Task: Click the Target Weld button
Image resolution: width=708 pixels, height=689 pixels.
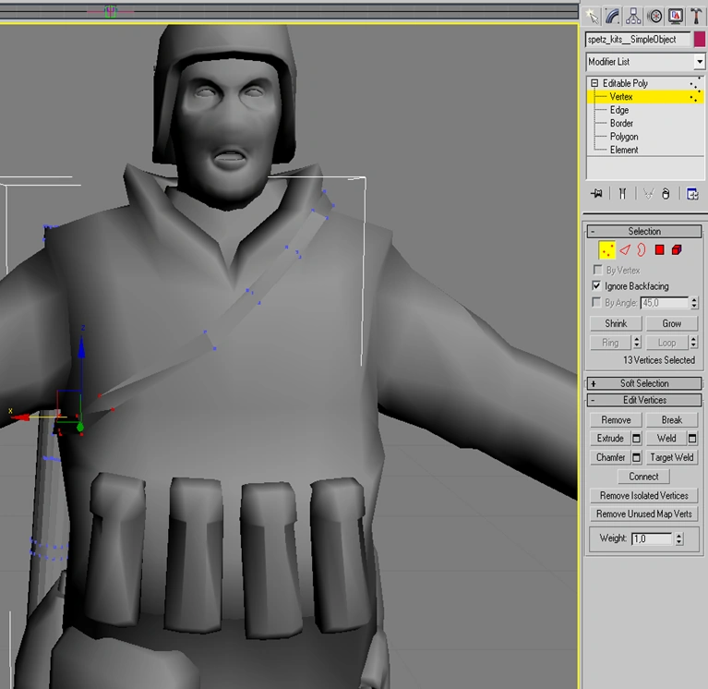Action: (x=671, y=457)
